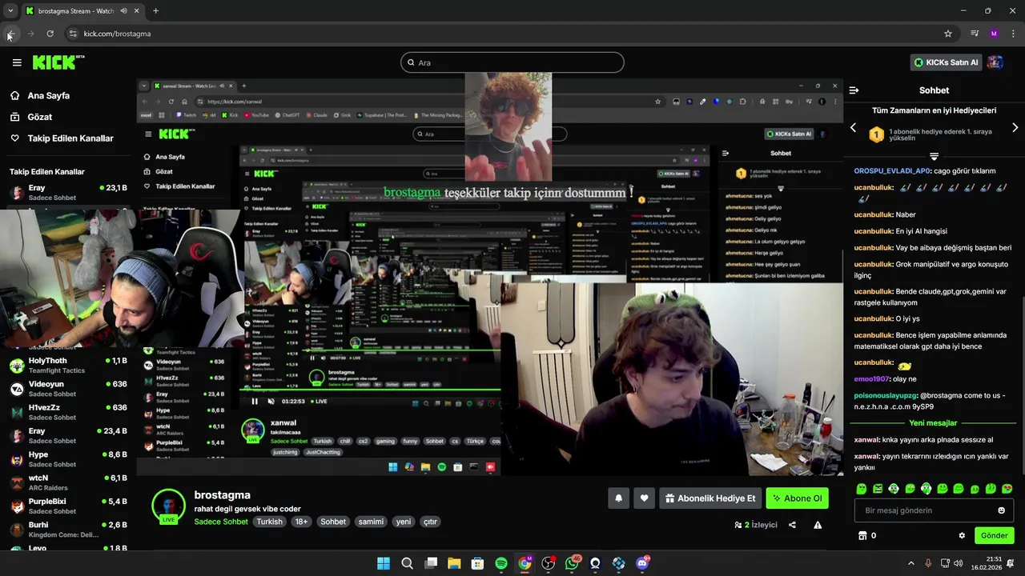The height and width of the screenshot is (576, 1025).
Task: Click the brostagma channel avatar
Action: (168, 506)
